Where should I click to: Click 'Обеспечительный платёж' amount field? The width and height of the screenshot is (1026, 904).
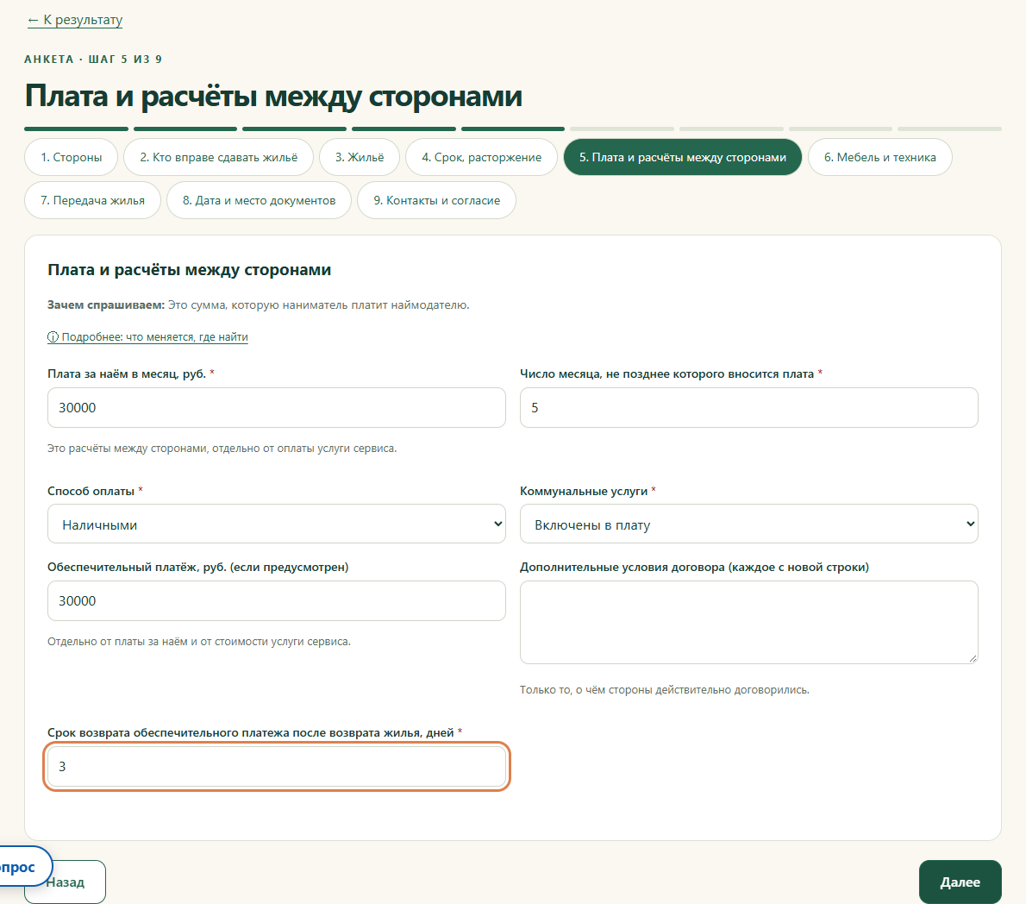tap(277, 601)
